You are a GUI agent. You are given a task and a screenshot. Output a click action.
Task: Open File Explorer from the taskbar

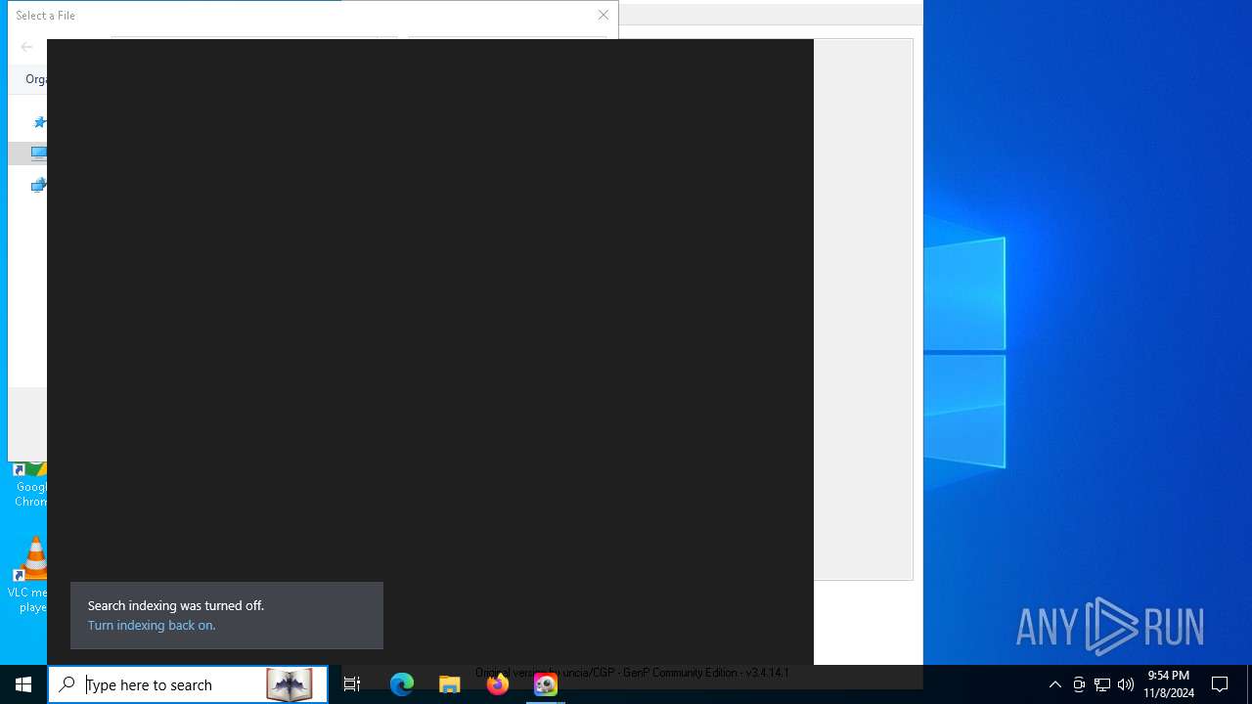click(449, 684)
